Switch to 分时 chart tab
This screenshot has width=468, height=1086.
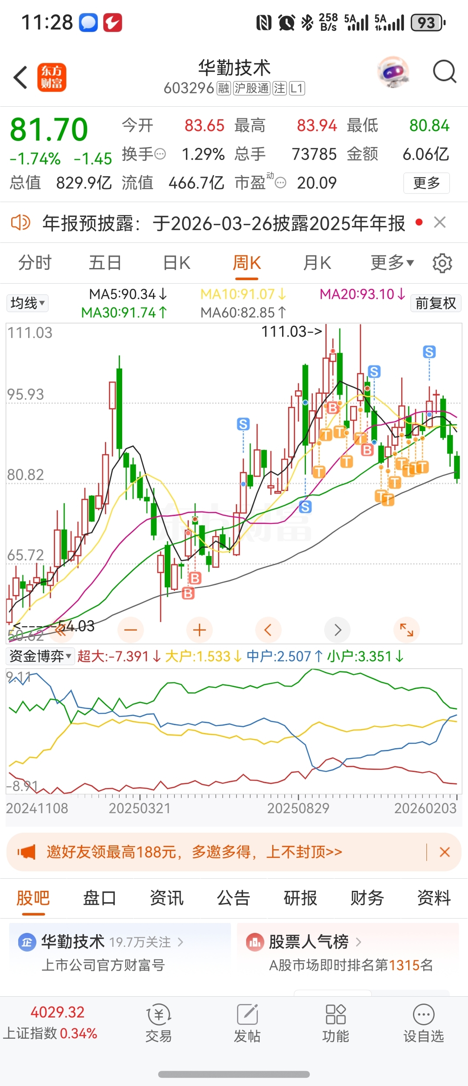tap(35, 263)
